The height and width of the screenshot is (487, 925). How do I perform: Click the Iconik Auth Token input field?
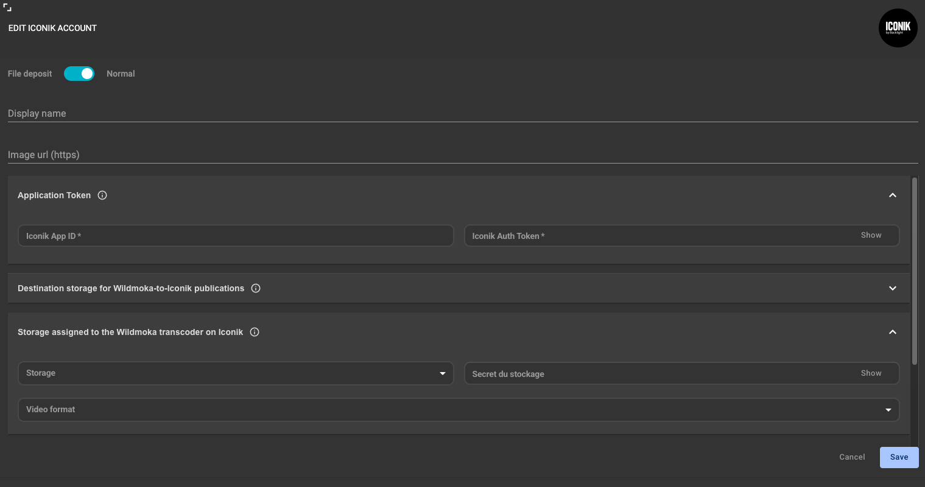point(658,236)
